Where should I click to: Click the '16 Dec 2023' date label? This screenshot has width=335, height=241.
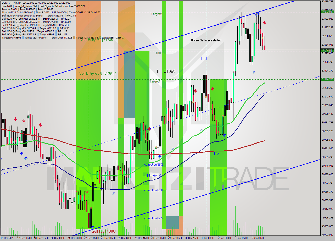pyautogui.click(x=7, y=238)
